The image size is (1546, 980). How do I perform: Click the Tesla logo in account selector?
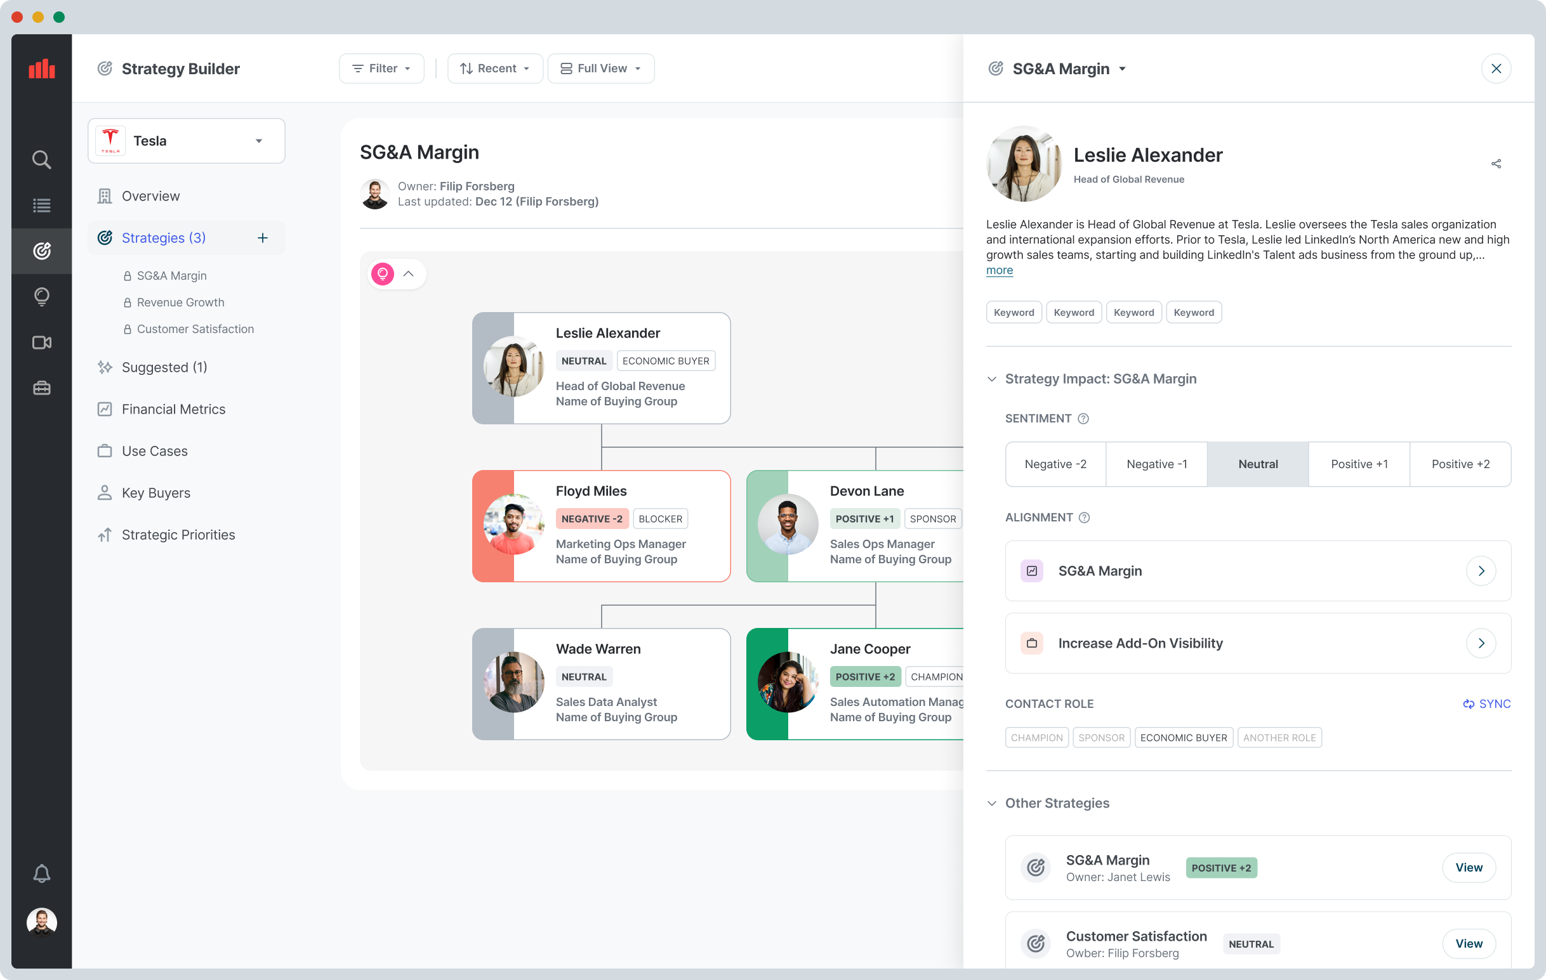click(110, 141)
